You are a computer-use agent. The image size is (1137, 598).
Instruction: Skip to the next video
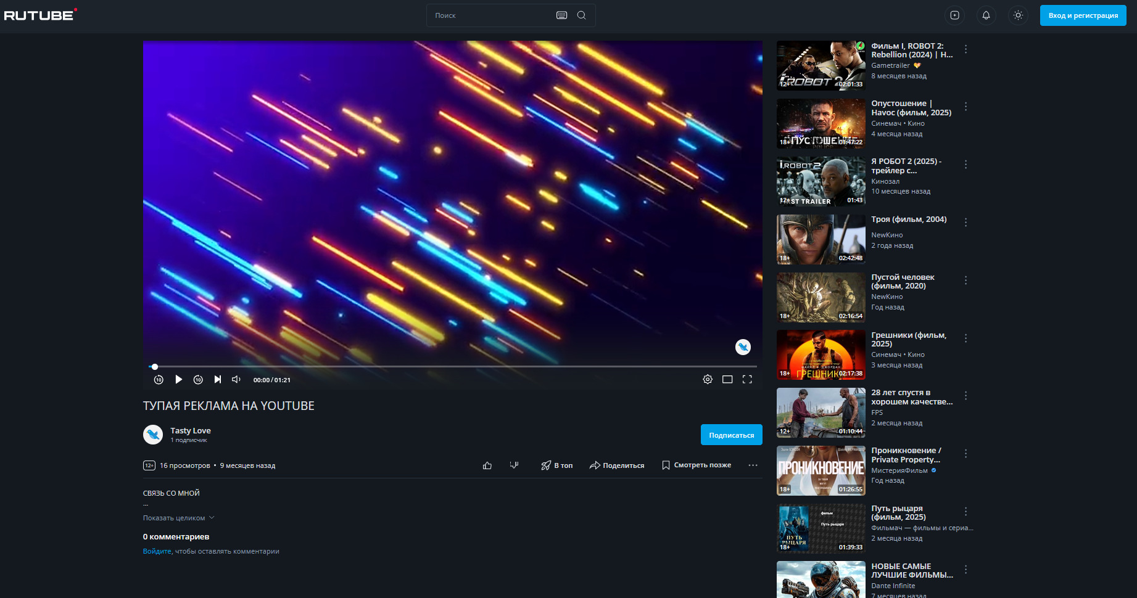click(217, 380)
